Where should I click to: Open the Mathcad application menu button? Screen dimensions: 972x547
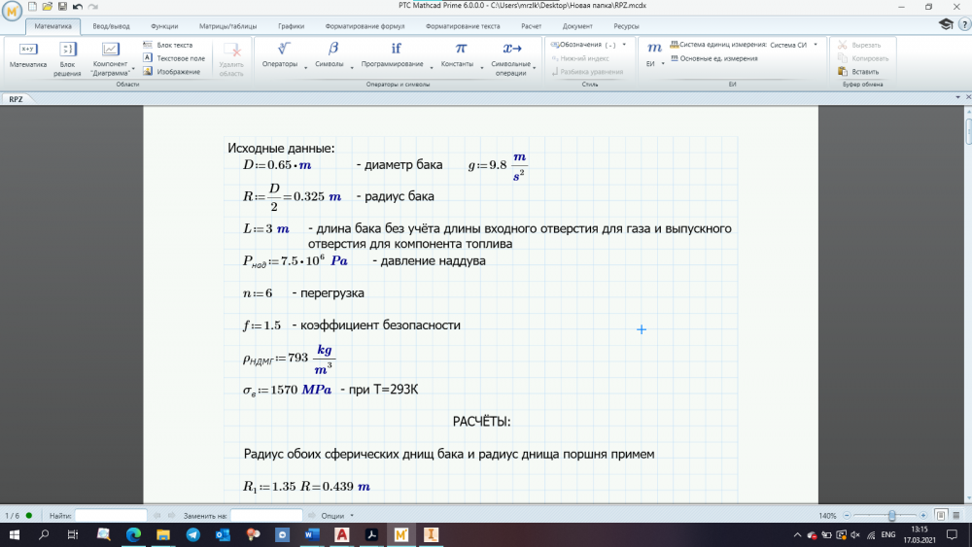pos(12,11)
